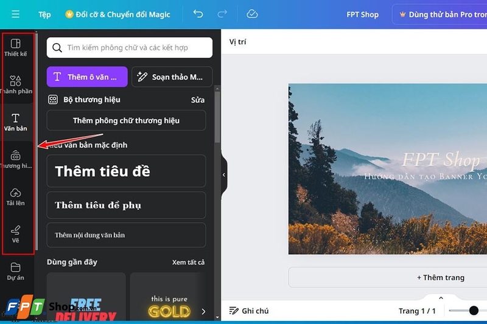Open the Thương hiệu sidebar tab
This screenshot has height=324, width=487.
tap(16, 159)
